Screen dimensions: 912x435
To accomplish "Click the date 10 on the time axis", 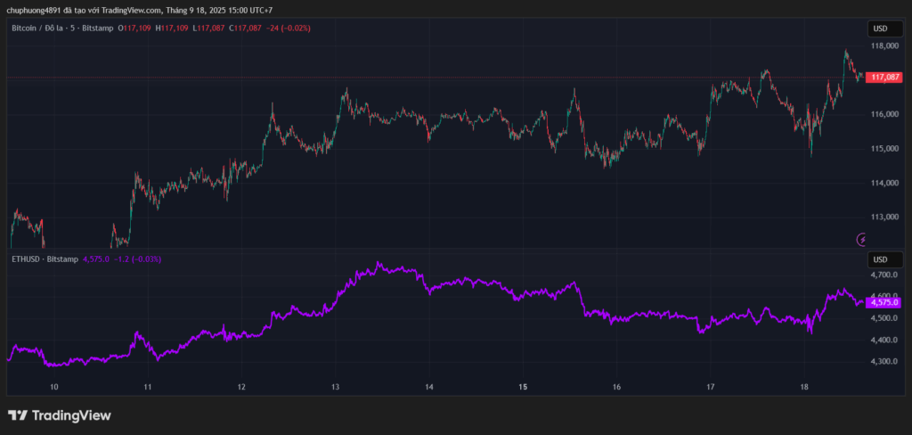I will tap(54, 387).
